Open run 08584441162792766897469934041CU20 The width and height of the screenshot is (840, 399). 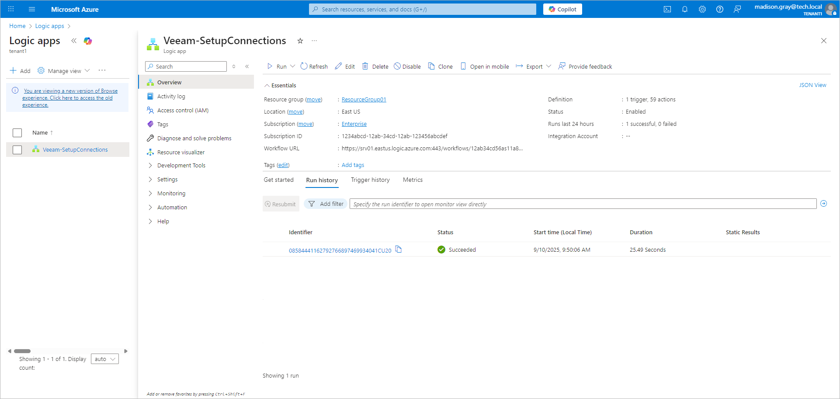pos(340,250)
